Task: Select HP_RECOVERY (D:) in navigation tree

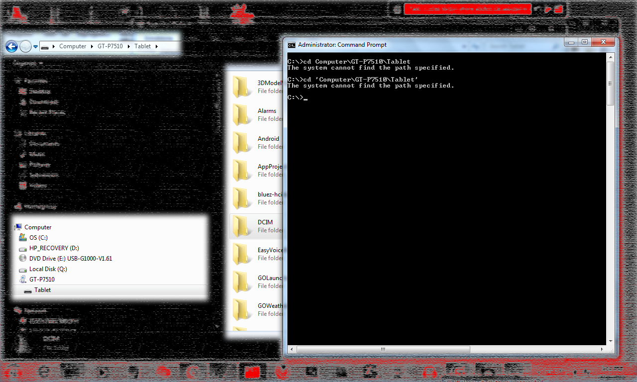Action: (x=54, y=248)
